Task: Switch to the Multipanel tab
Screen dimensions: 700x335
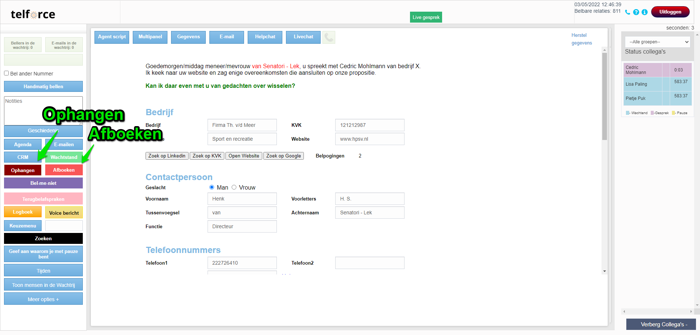Action: coord(150,37)
